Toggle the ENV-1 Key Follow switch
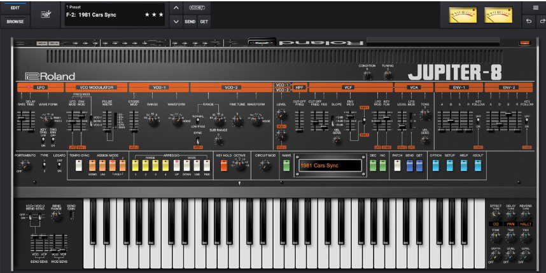The width and height of the screenshot is (546, 273). point(478,121)
